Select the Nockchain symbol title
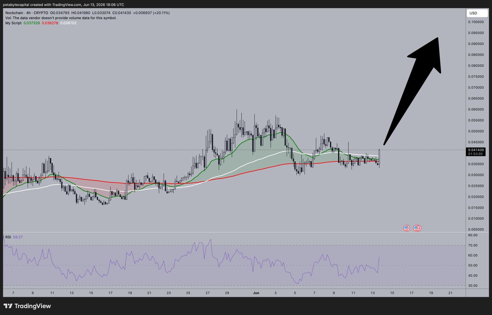The image size is (492, 315). (14, 13)
